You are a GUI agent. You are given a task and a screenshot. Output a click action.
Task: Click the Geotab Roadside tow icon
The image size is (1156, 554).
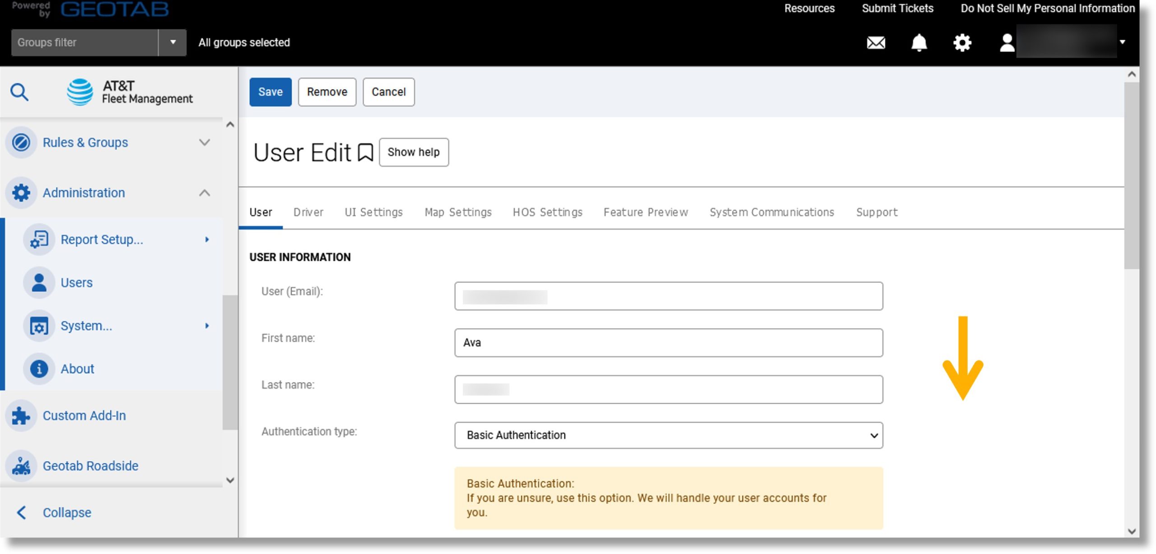pyautogui.click(x=21, y=466)
